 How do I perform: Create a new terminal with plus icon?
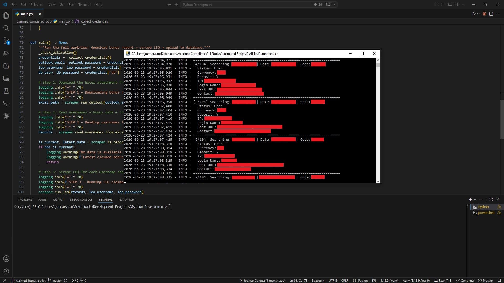[x=470, y=200]
